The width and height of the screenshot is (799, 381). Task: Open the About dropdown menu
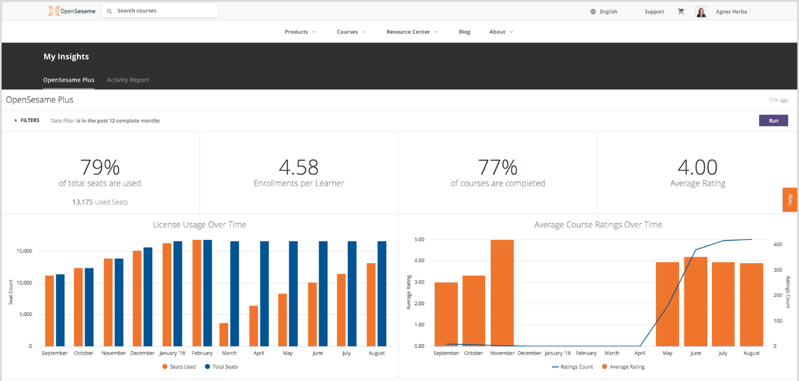[501, 32]
